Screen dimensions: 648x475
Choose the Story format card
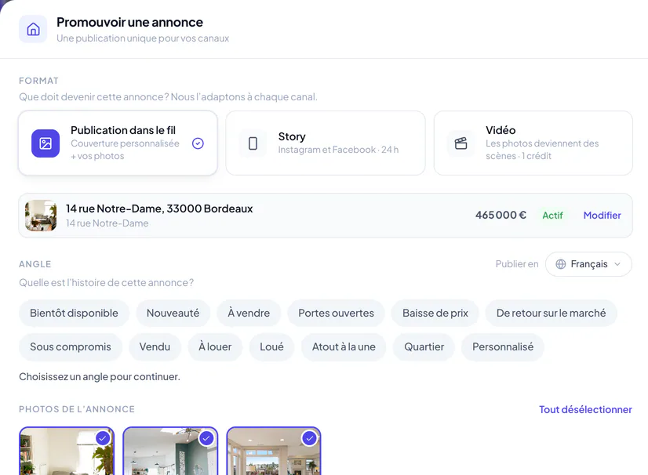tap(326, 143)
